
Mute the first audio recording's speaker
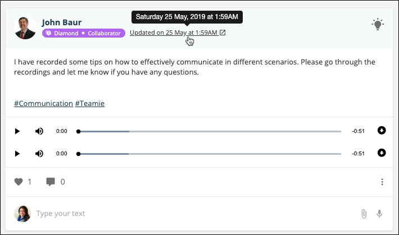pos(39,131)
